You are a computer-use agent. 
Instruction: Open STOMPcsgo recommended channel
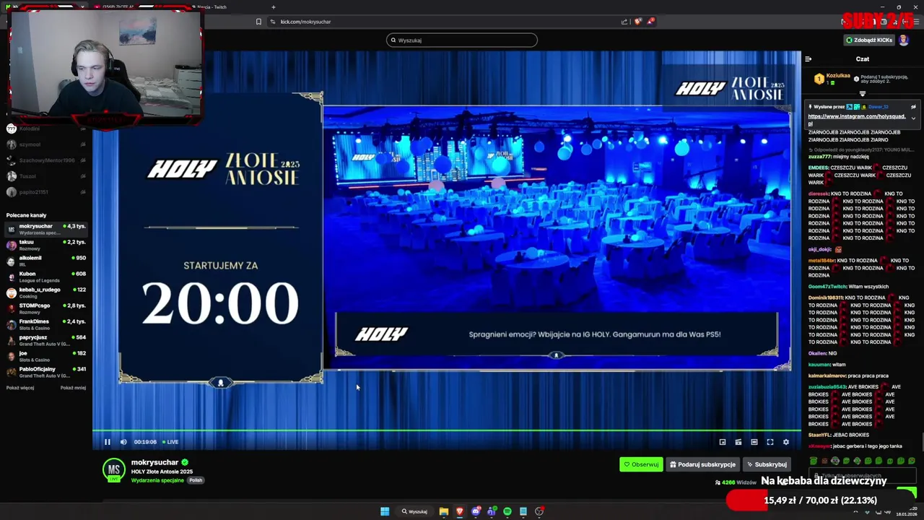(x=45, y=308)
